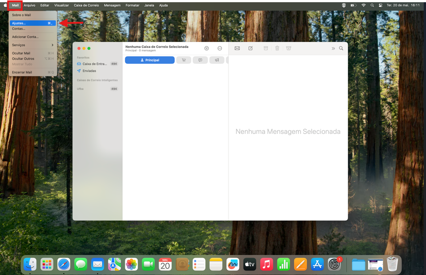Open Safari from the Dock

pyautogui.click(x=64, y=264)
